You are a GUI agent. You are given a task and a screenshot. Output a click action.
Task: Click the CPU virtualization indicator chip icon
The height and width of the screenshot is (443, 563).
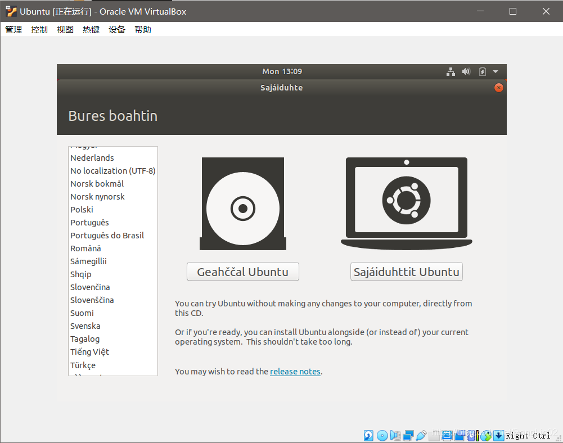pyautogui.click(x=471, y=436)
